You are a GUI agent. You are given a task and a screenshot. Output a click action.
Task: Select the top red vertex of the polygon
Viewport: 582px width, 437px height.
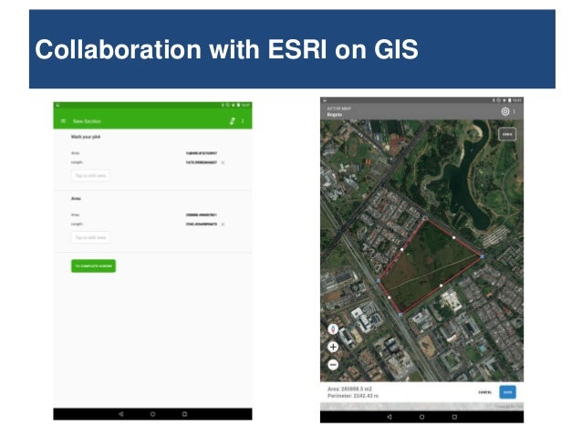click(425, 218)
